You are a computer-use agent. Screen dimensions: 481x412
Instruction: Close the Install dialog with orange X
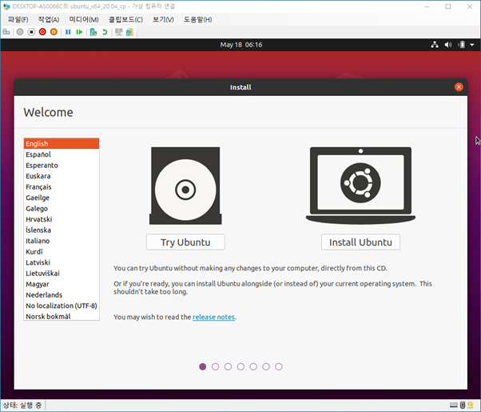459,87
